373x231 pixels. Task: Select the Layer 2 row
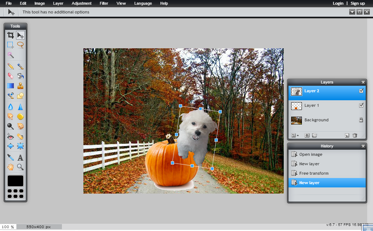pos(327,93)
